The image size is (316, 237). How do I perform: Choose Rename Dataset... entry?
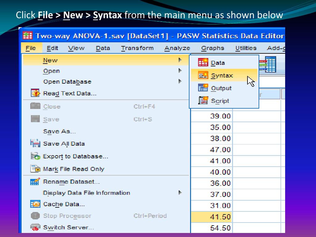coord(106,181)
